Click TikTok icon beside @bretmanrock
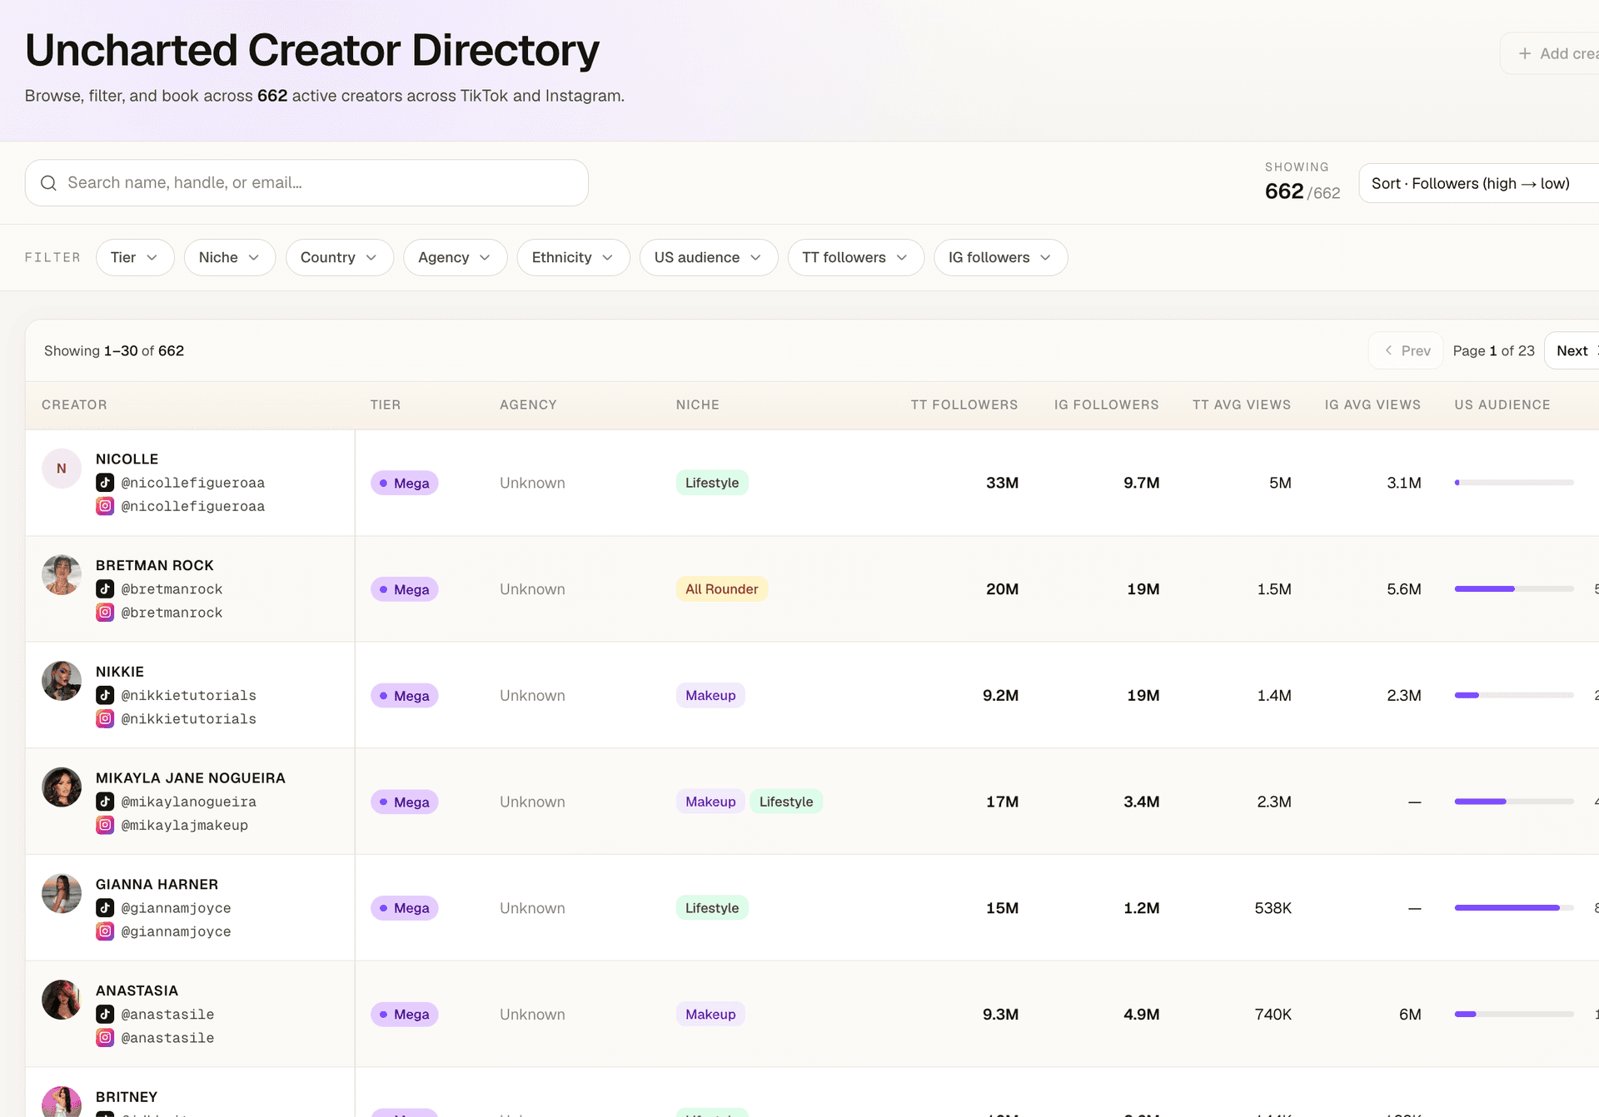Image resolution: width=1599 pixels, height=1117 pixels. [x=105, y=589]
